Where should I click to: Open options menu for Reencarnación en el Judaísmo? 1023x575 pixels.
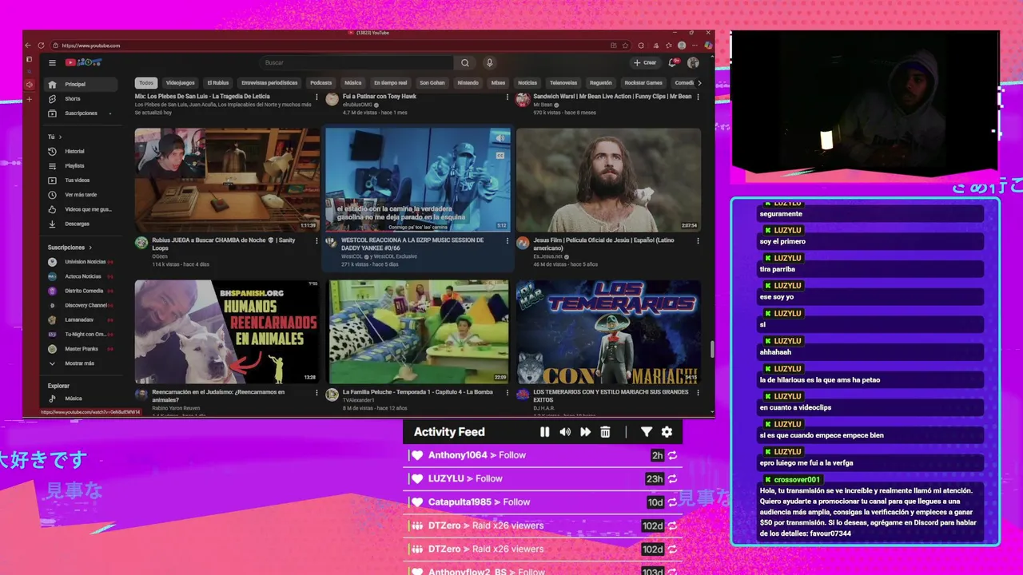point(316,392)
